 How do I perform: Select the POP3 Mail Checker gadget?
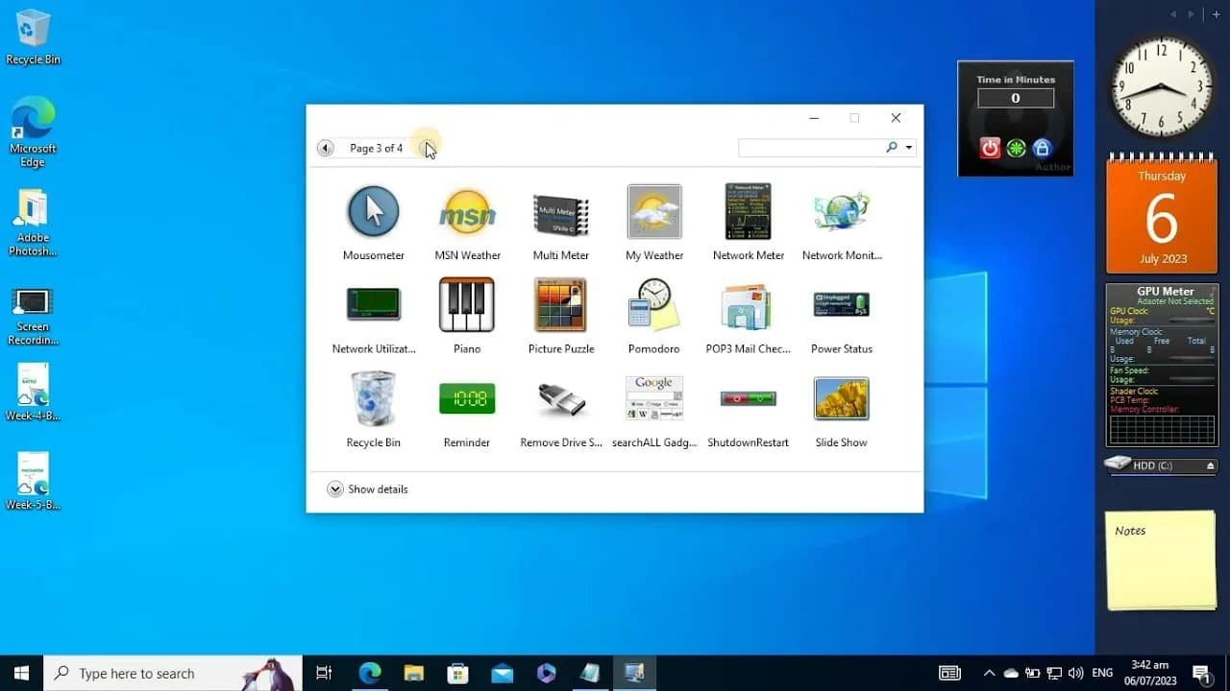[748, 305]
